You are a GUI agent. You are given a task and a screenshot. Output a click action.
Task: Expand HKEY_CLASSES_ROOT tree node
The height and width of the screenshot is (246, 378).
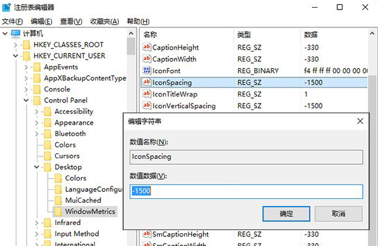tap(15, 45)
